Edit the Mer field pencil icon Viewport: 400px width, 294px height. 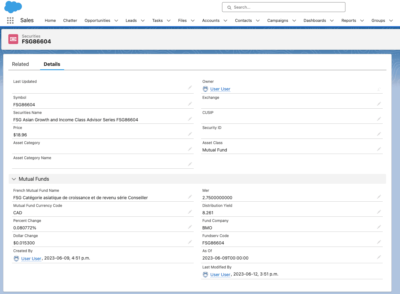coord(379,197)
